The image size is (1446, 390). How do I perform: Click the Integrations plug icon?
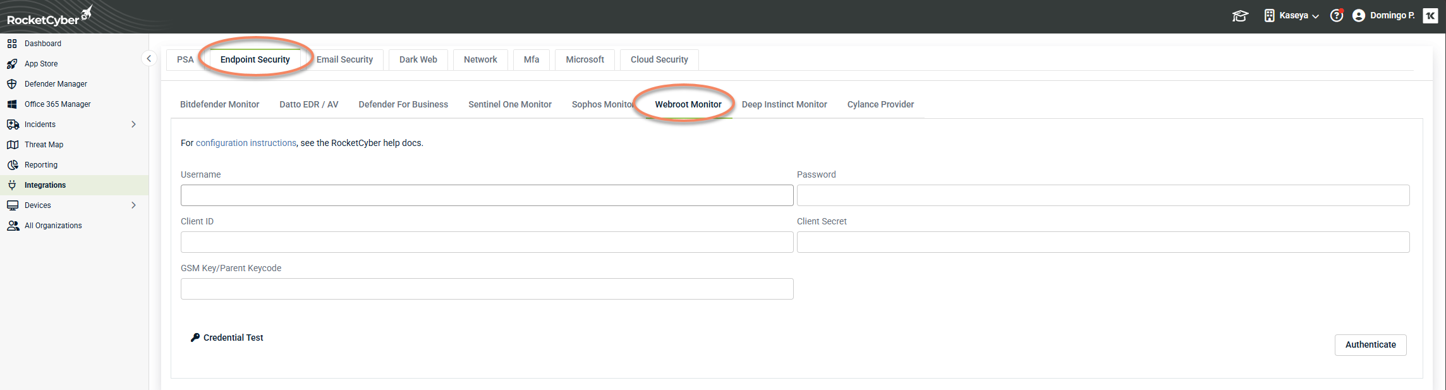pyautogui.click(x=12, y=185)
